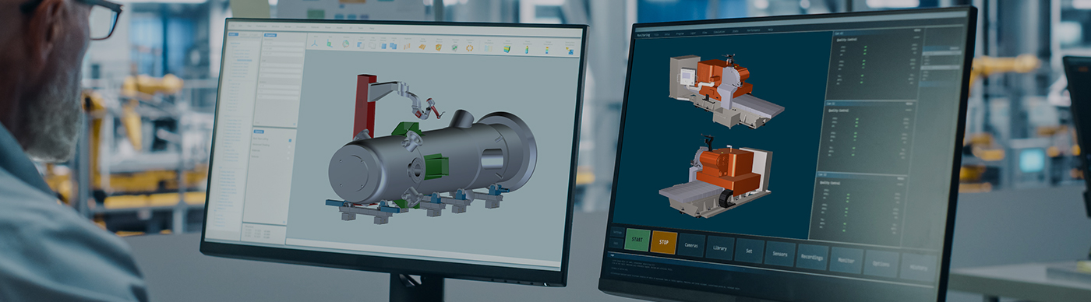The width and height of the screenshot is (1091, 302).
Task: Click the coordinate axis triad toolbar icon
Action: pos(314,44)
